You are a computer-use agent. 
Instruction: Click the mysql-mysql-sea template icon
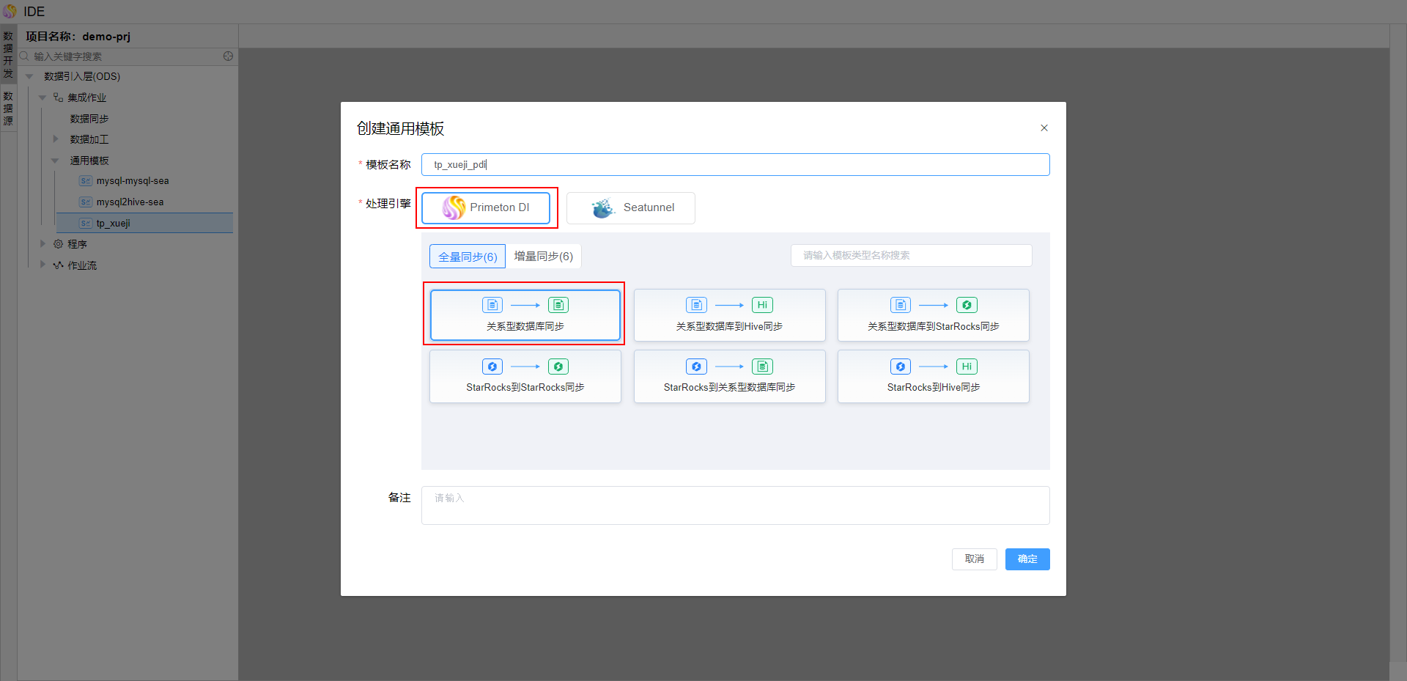pyautogui.click(x=86, y=181)
